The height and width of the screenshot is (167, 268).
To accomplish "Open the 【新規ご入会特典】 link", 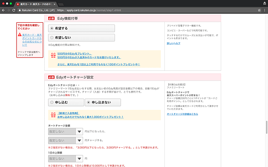I will click(68, 113).
